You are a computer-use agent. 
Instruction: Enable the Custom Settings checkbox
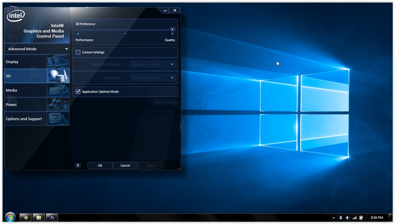click(78, 52)
